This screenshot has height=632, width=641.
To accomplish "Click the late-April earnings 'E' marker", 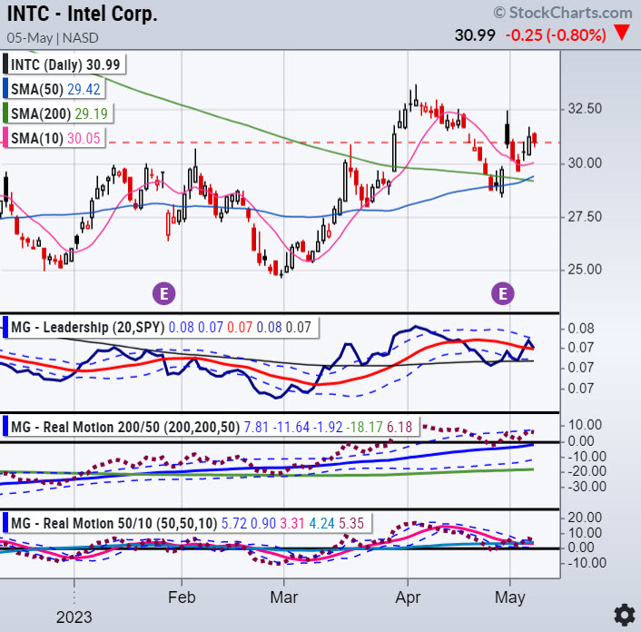I will [x=502, y=292].
